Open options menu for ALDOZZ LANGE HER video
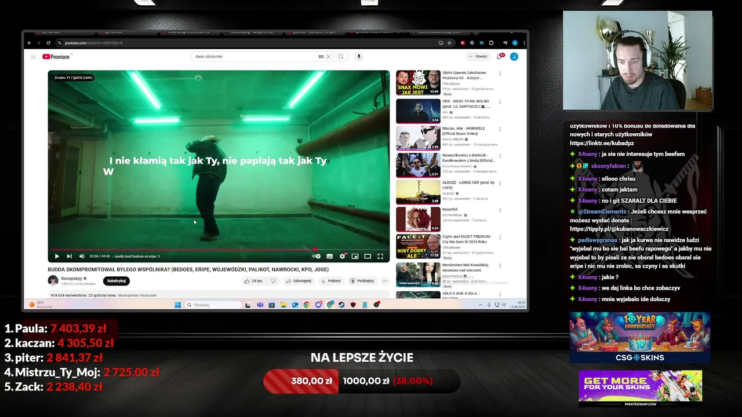 [500, 183]
